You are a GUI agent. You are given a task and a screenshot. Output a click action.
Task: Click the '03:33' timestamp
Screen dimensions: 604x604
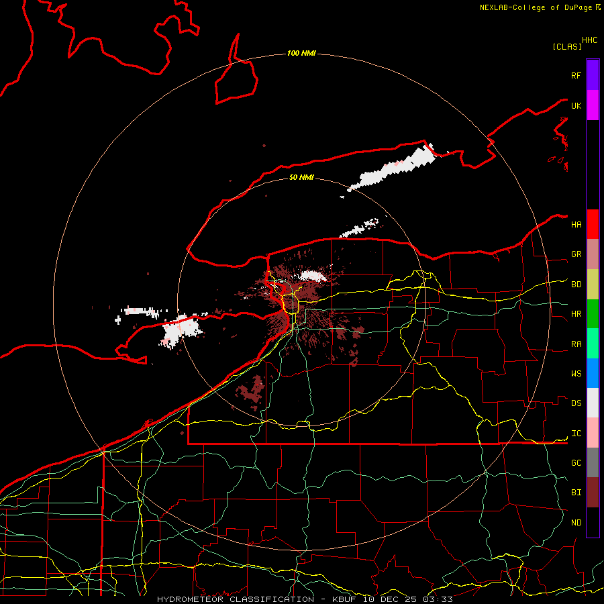pos(438,599)
